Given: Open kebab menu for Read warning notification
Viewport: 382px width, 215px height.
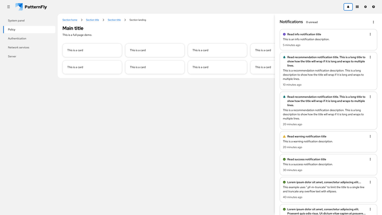Looking at the screenshot, I should pos(370,137).
